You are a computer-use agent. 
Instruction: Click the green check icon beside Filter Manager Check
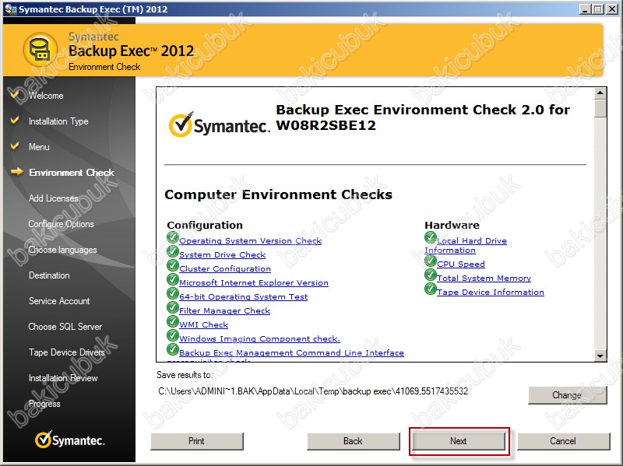172,307
